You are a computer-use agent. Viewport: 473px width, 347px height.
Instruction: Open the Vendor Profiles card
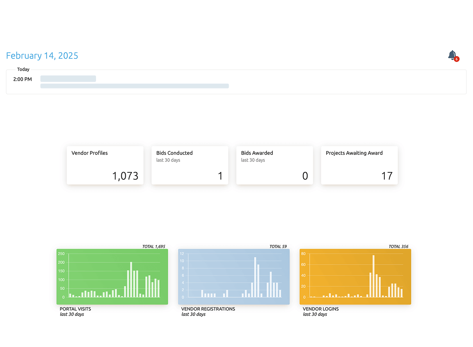[105, 165]
